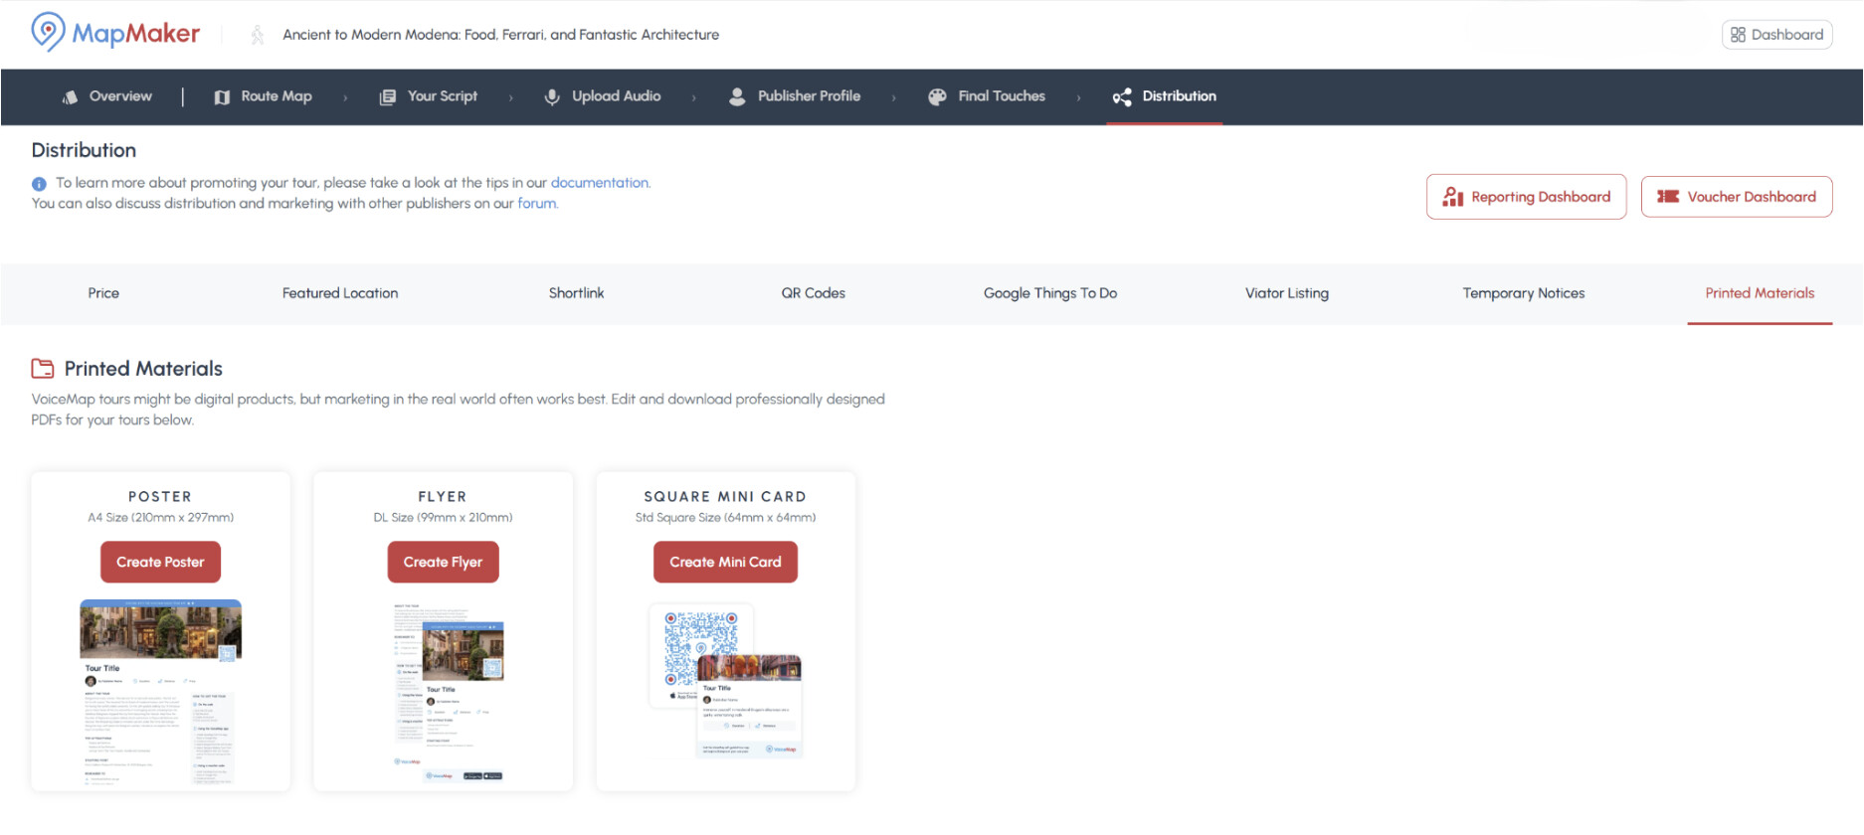Click the Dashboard grid icon
Screen dimensions: 1864x835
coord(1738,35)
